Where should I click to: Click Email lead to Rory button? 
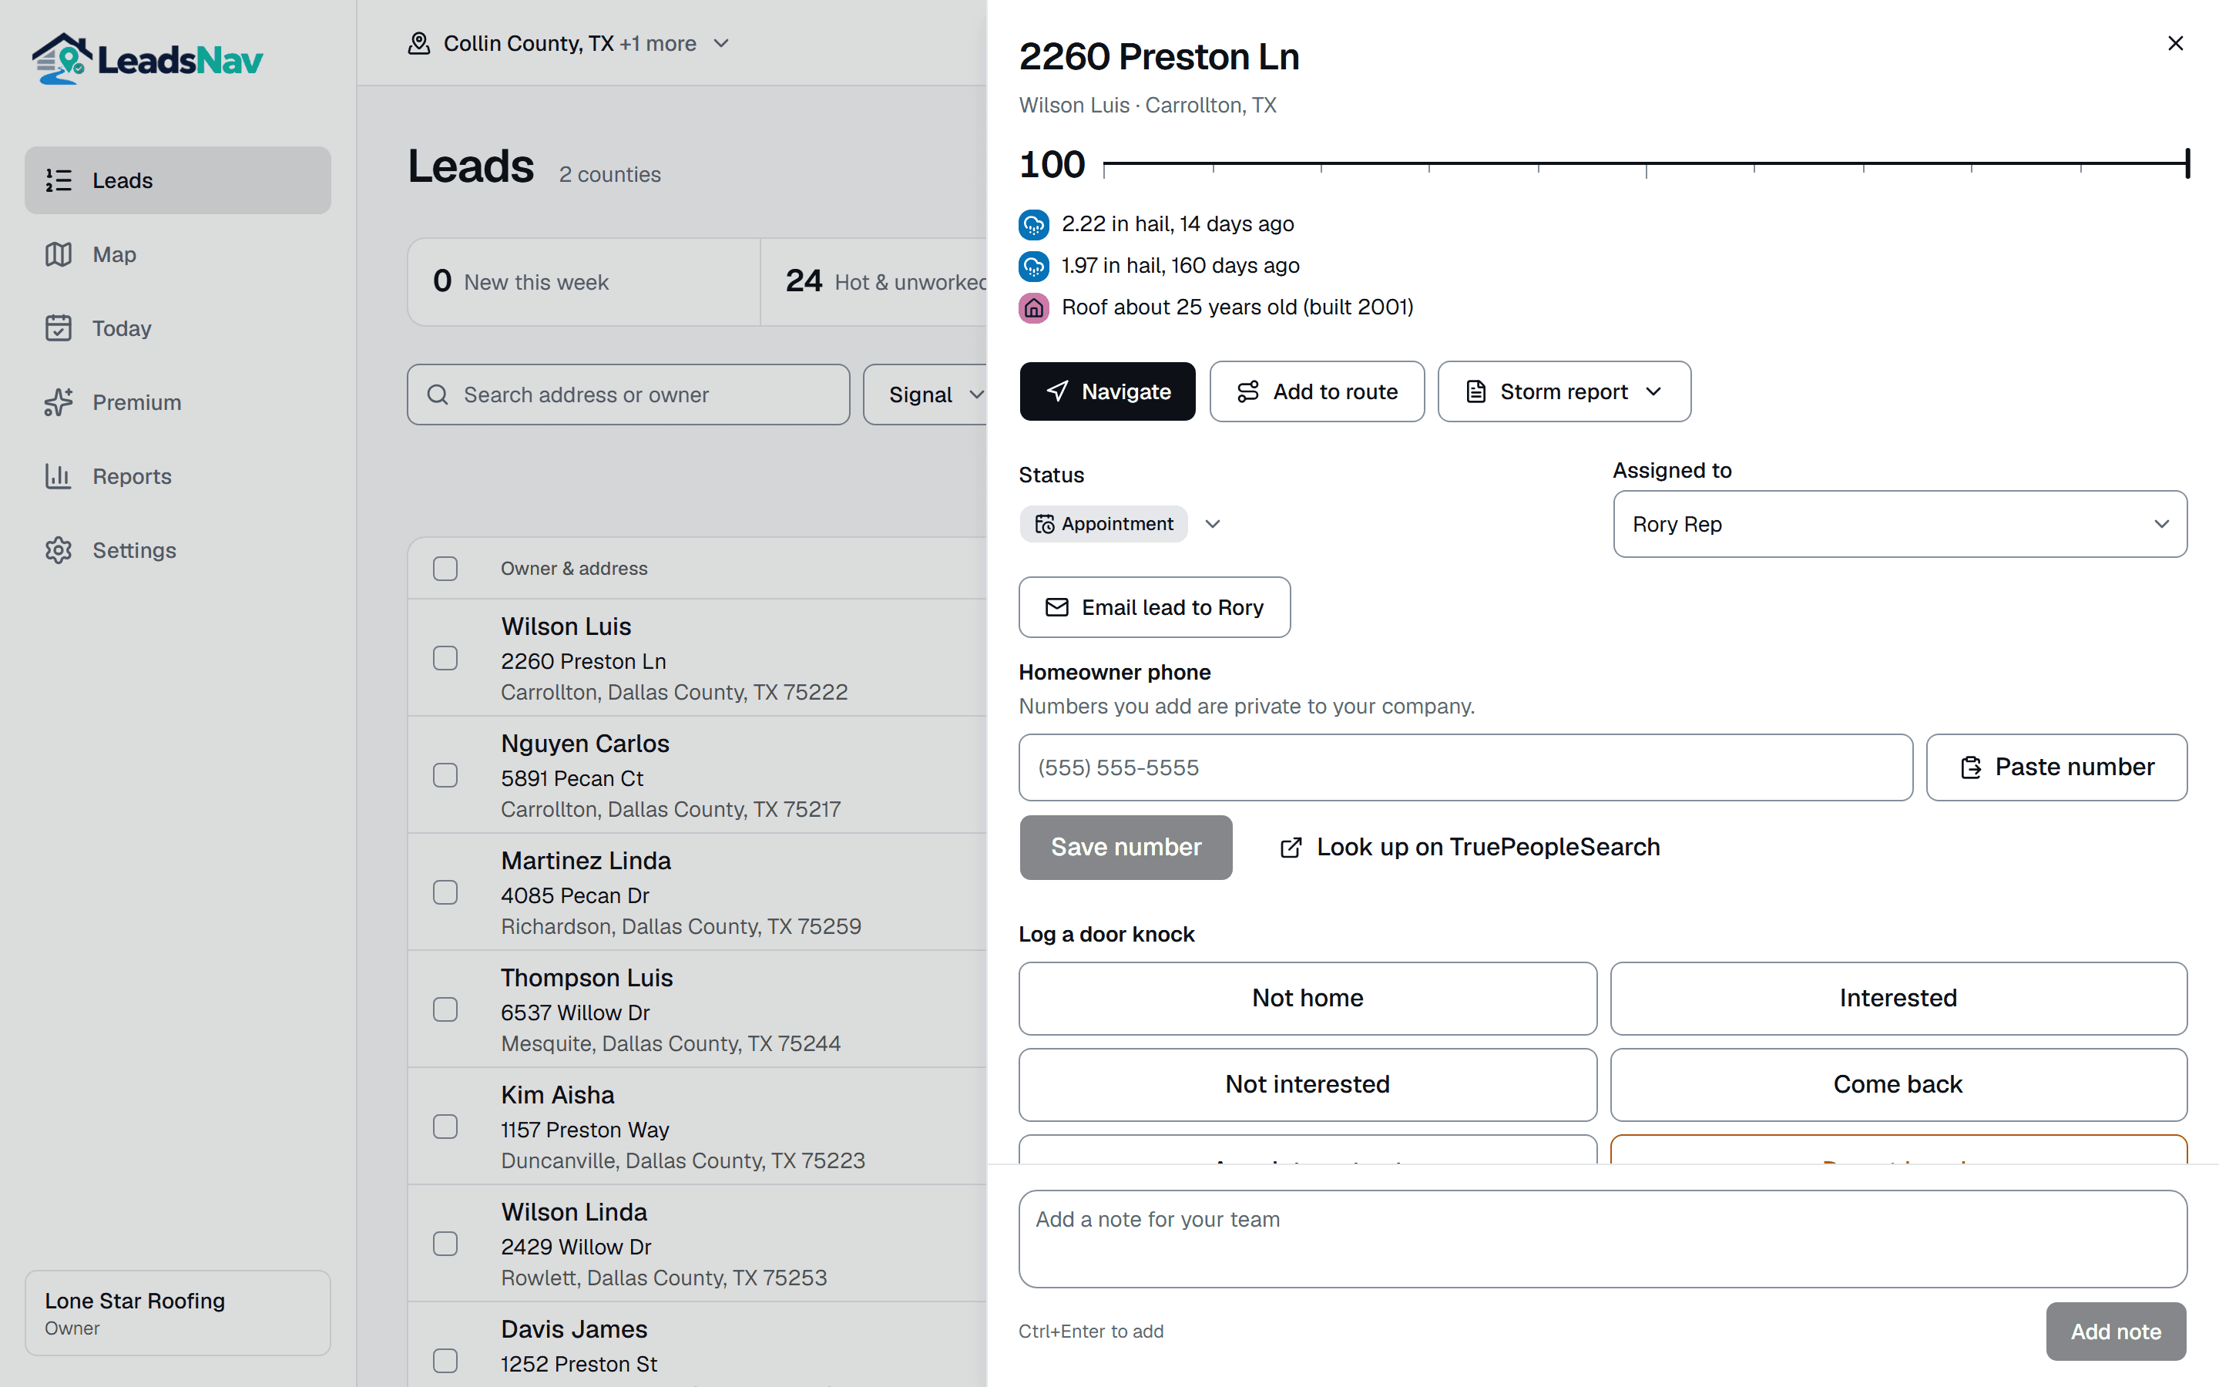click(1154, 607)
